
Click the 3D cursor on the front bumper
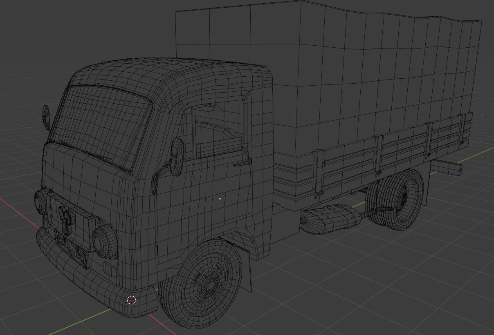131,300
